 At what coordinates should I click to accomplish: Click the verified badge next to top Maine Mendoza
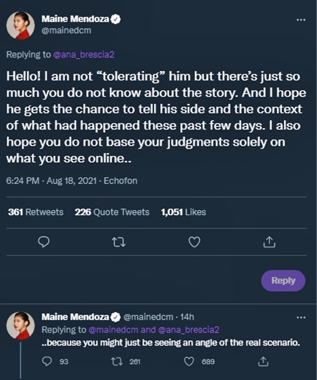click(116, 19)
